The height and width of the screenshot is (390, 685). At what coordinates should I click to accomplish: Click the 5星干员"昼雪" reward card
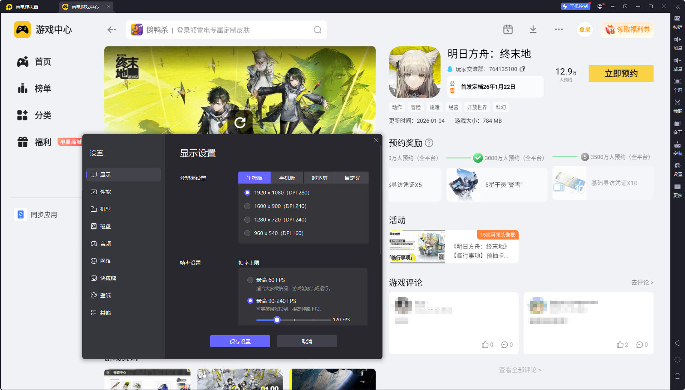(497, 185)
